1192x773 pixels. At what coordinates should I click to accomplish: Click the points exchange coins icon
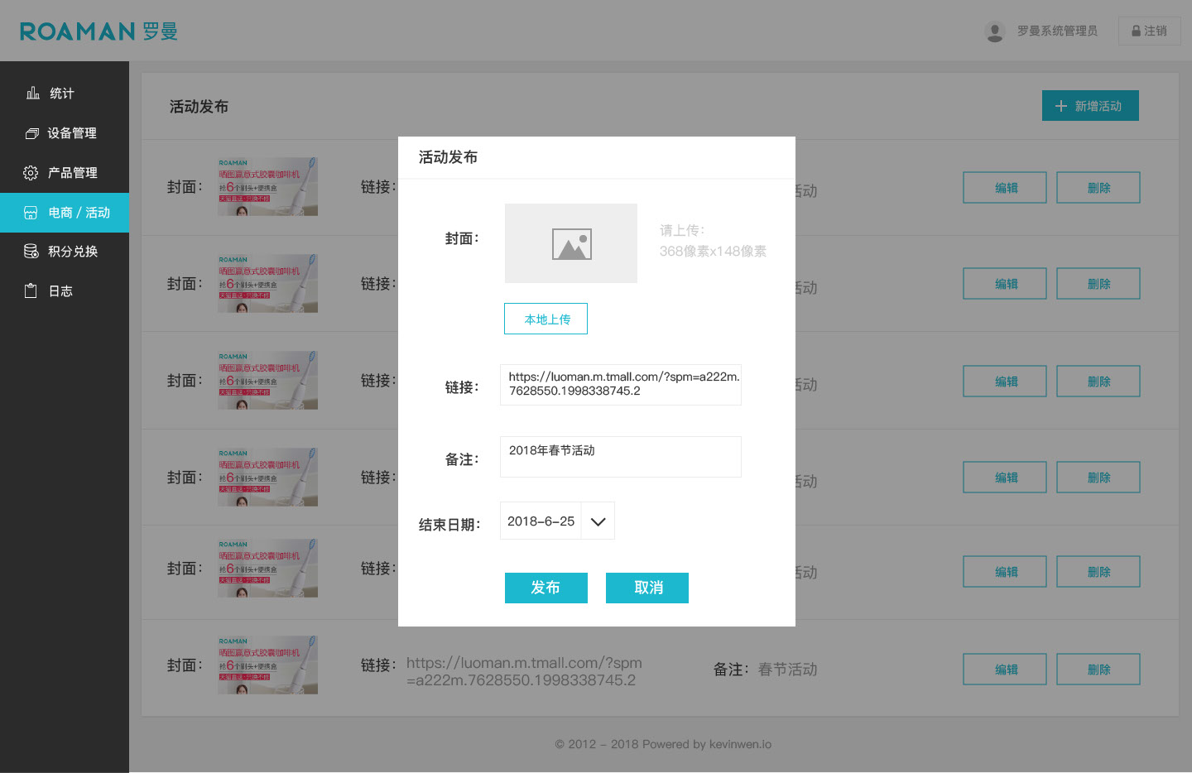[31, 252]
